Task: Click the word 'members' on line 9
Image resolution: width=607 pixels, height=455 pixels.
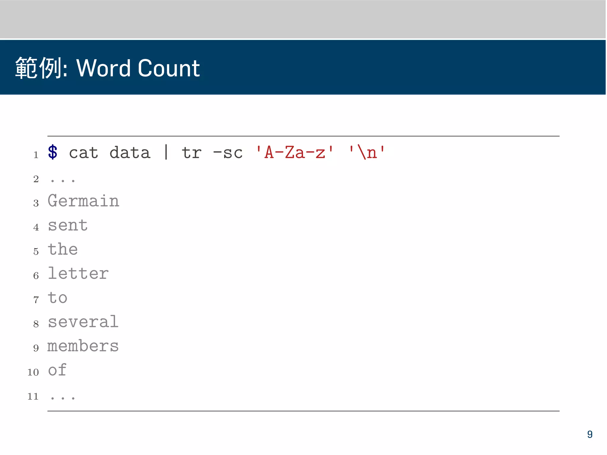Action: (83, 345)
